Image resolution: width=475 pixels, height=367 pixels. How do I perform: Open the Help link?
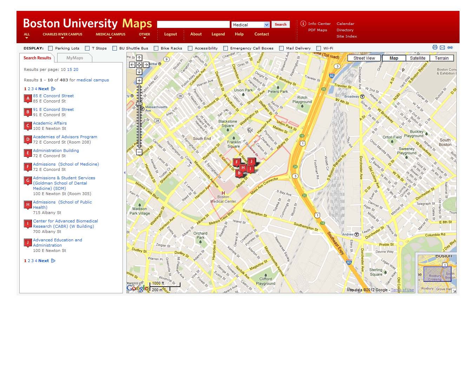(239, 34)
